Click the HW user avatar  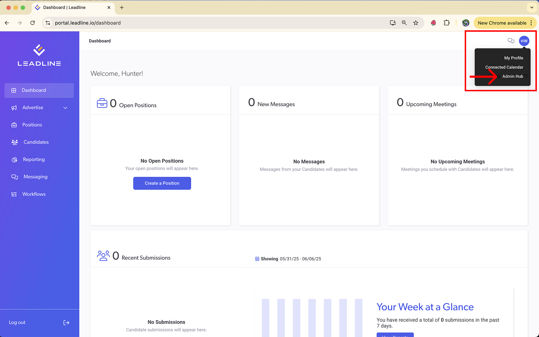click(x=524, y=41)
